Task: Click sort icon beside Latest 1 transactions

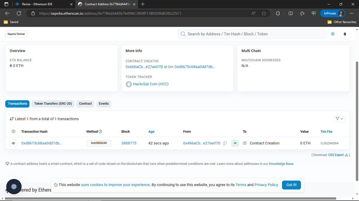Action: [12, 119]
